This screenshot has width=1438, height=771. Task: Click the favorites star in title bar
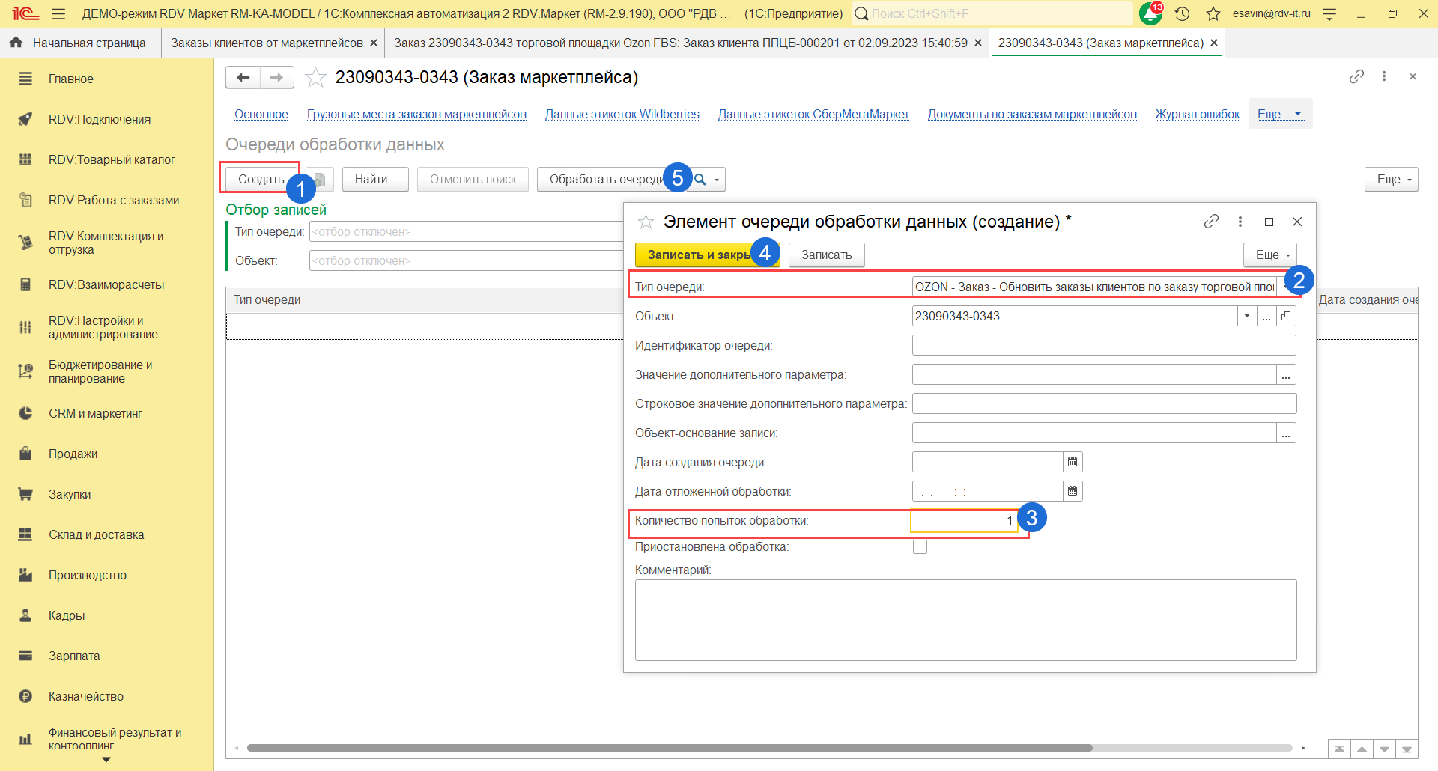pos(1213,13)
